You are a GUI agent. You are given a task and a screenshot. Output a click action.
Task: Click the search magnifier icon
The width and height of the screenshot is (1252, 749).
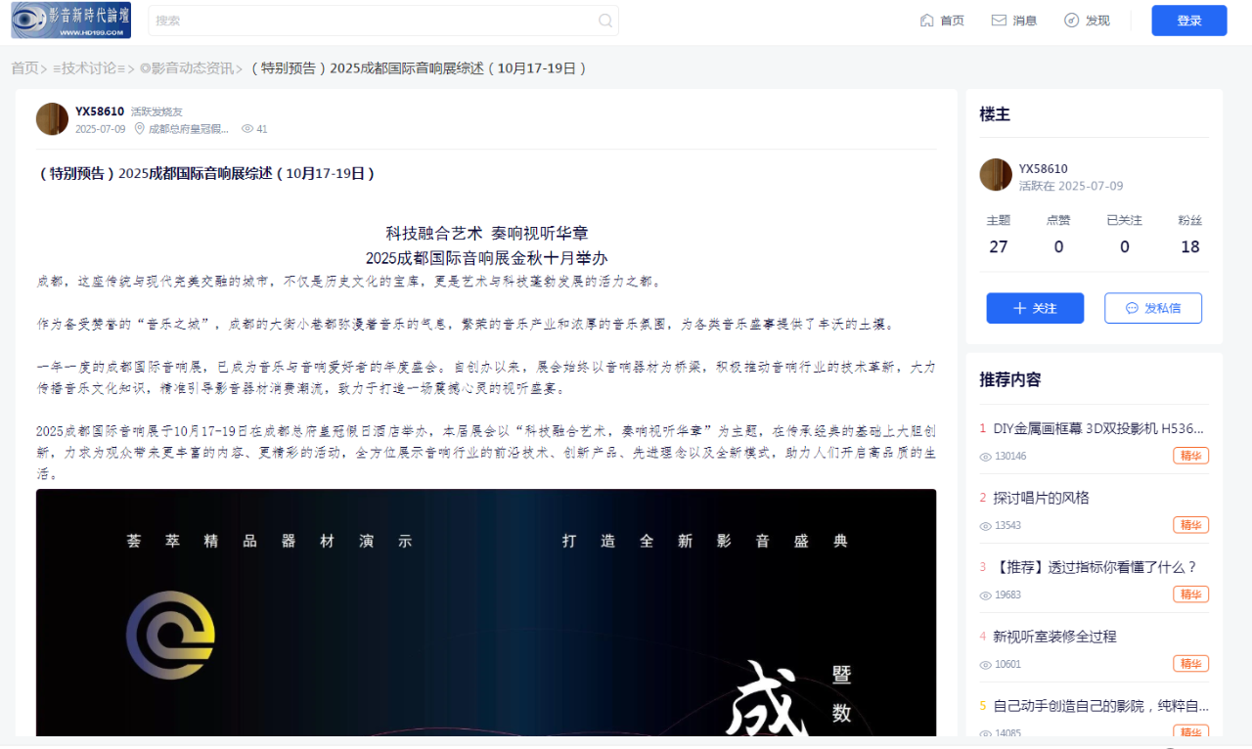coord(605,21)
